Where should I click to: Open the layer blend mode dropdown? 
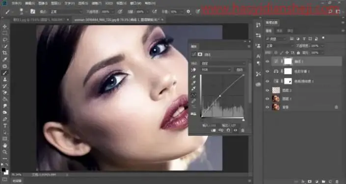pyautogui.click(x=279, y=46)
